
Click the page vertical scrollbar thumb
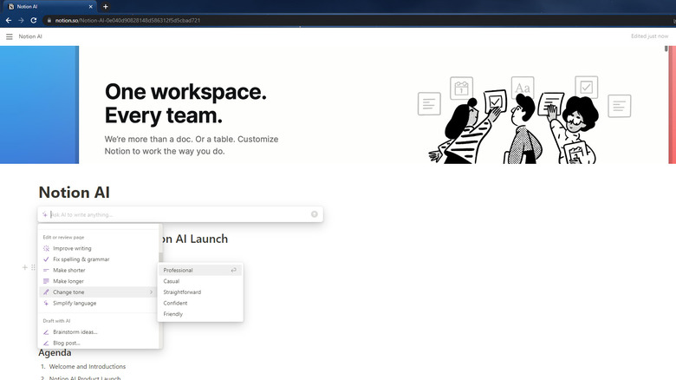coord(666,49)
